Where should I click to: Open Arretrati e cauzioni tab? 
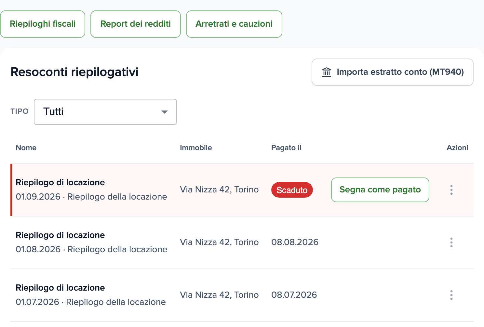pos(234,24)
